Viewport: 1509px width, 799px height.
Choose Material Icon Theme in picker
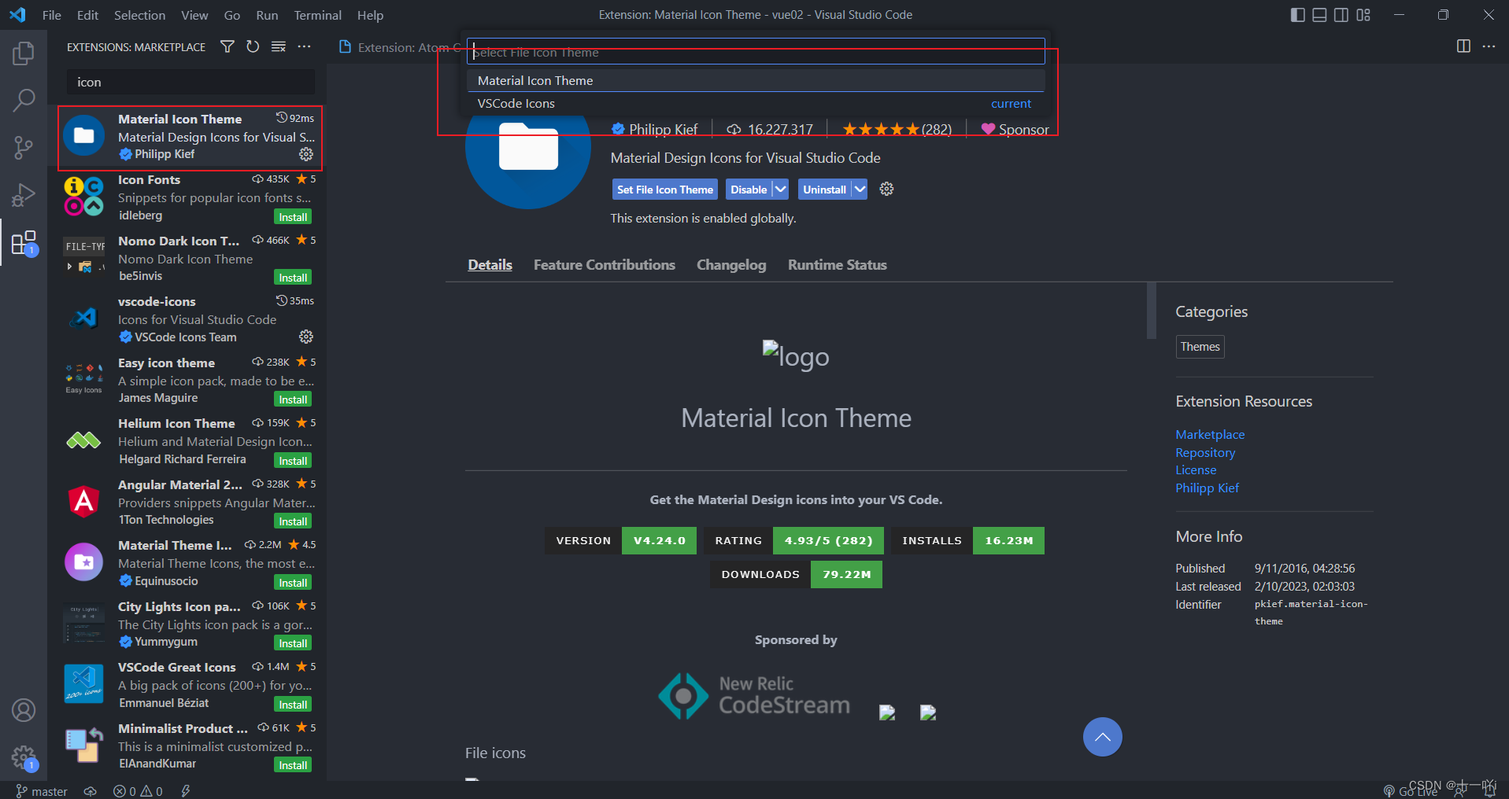(x=756, y=80)
